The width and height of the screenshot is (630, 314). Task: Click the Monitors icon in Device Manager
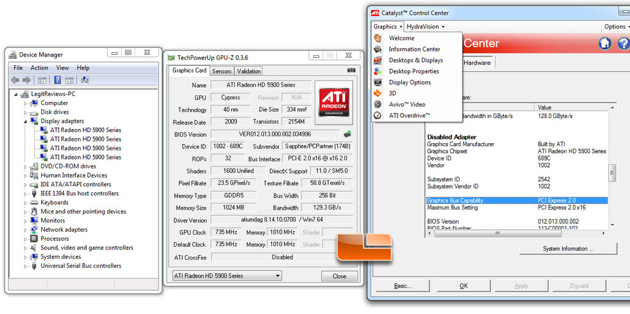34,221
